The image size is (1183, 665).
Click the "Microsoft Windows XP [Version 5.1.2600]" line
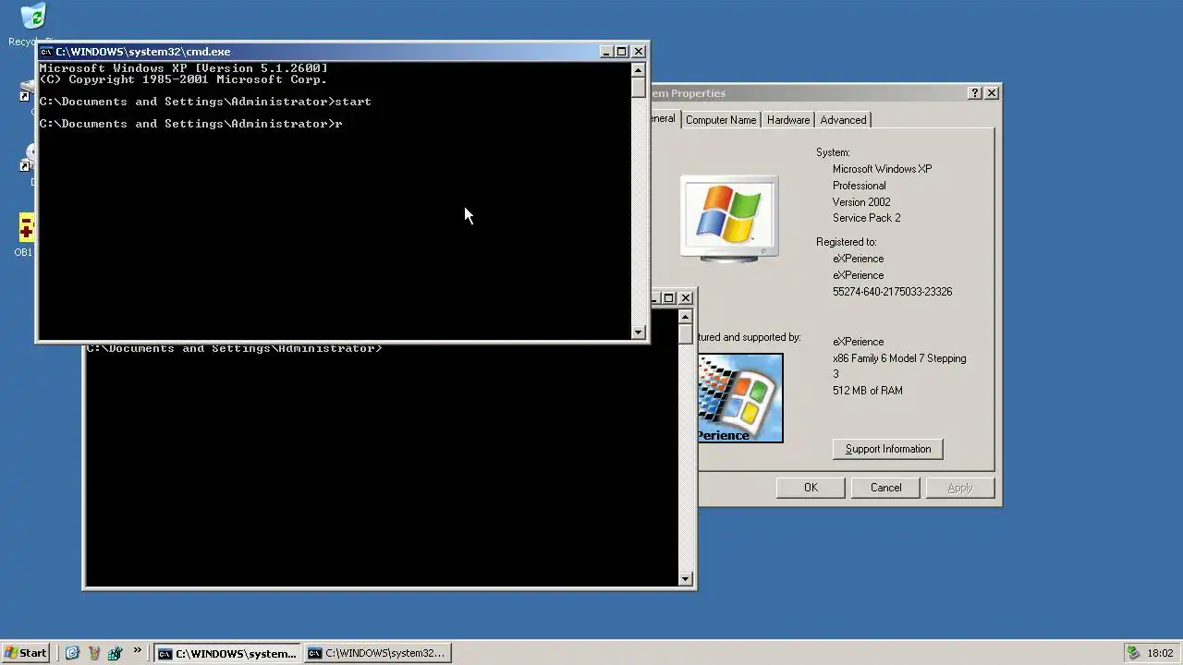[x=184, y=68]
